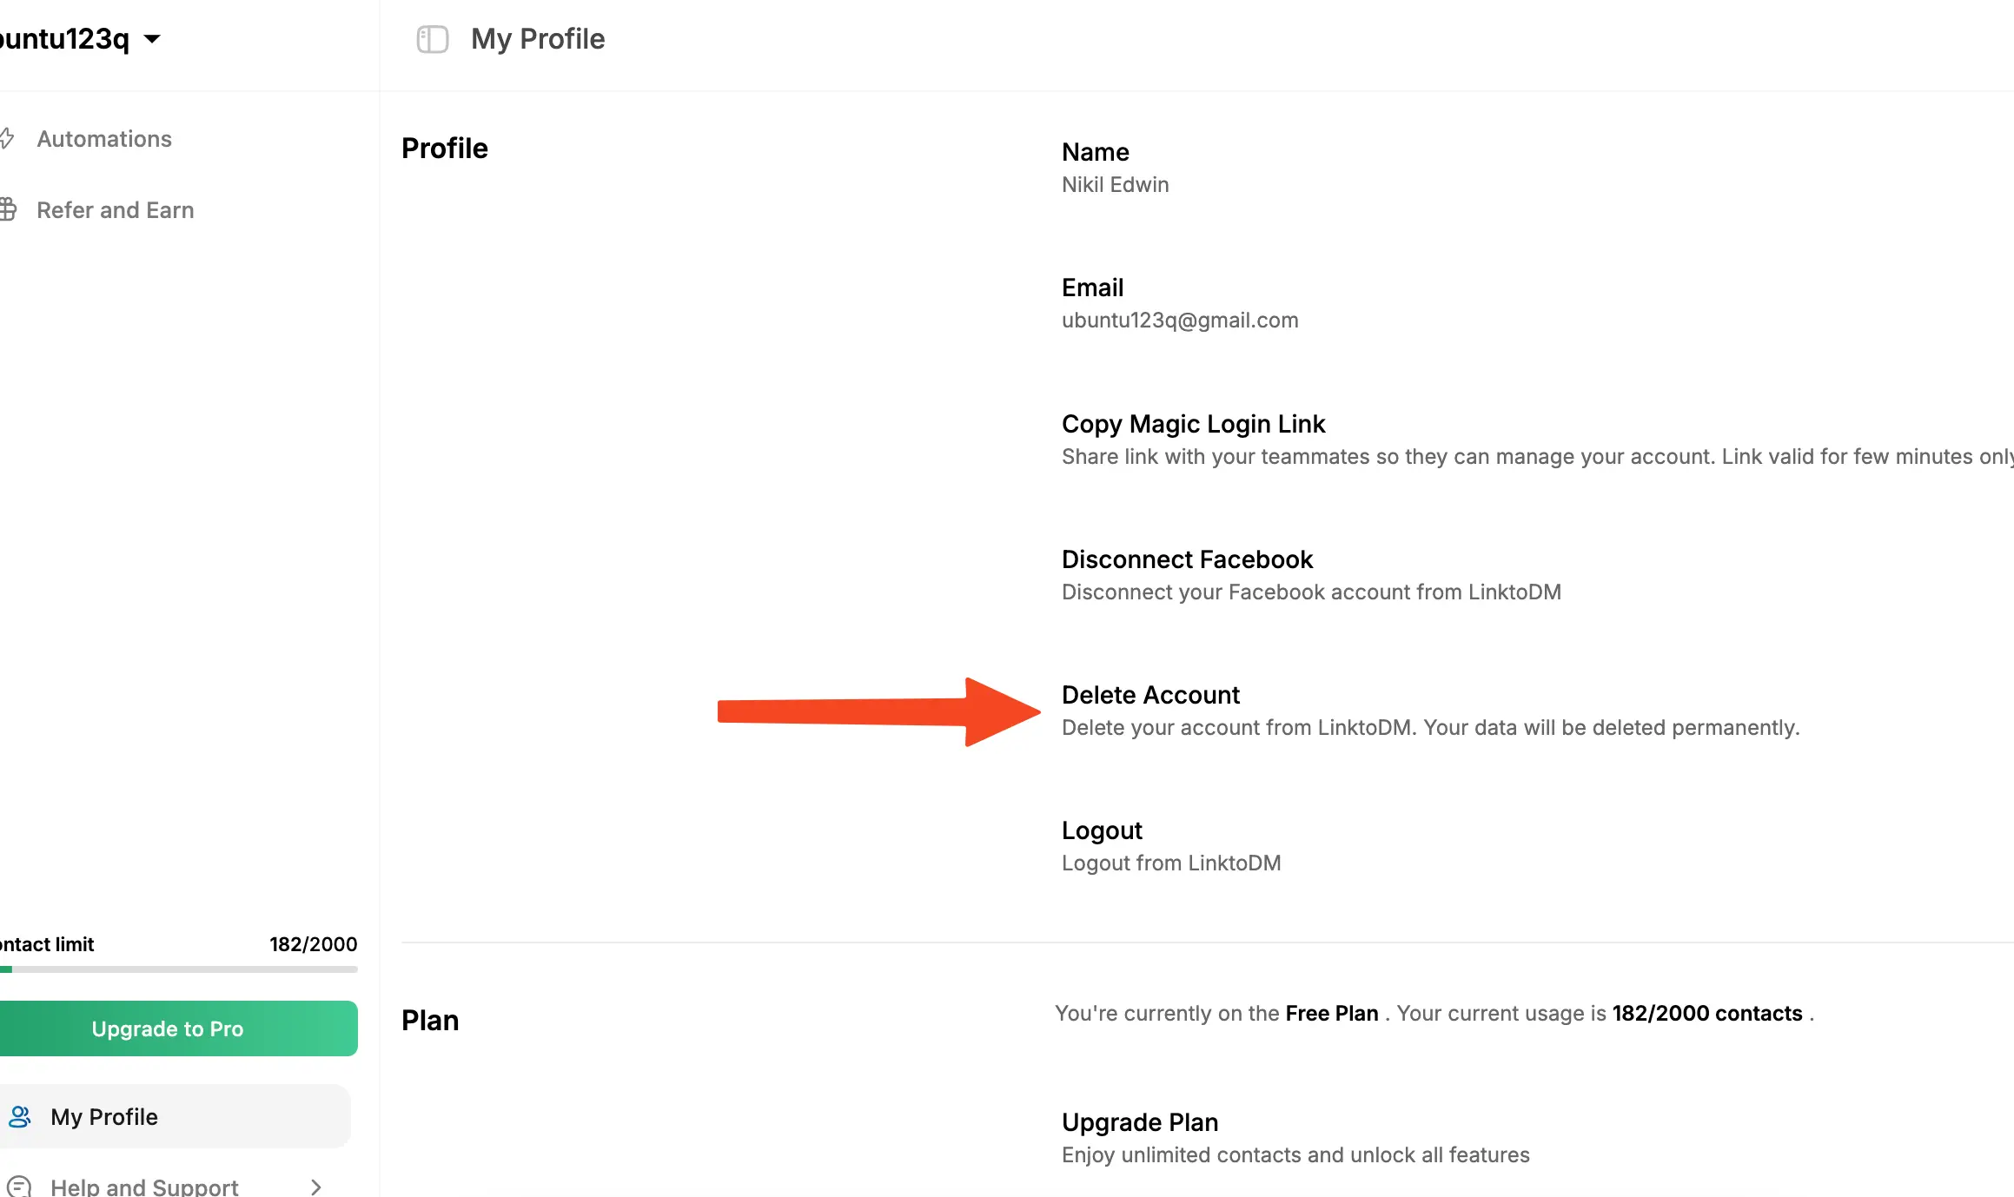Open the ubuntu123q account dropdown
The image size is (2014, 1197).
[78, 38]
